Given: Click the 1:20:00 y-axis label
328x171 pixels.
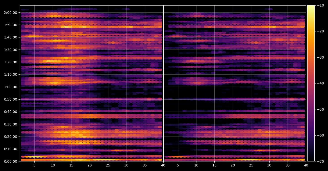Looking at the screenshot, I should click(x=10, y=62).
